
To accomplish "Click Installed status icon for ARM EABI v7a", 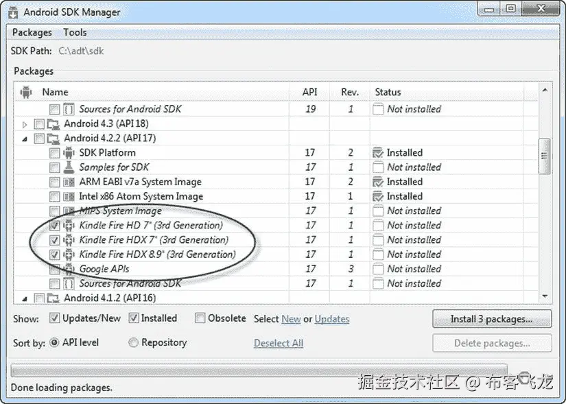I will [x=378, y=182].
